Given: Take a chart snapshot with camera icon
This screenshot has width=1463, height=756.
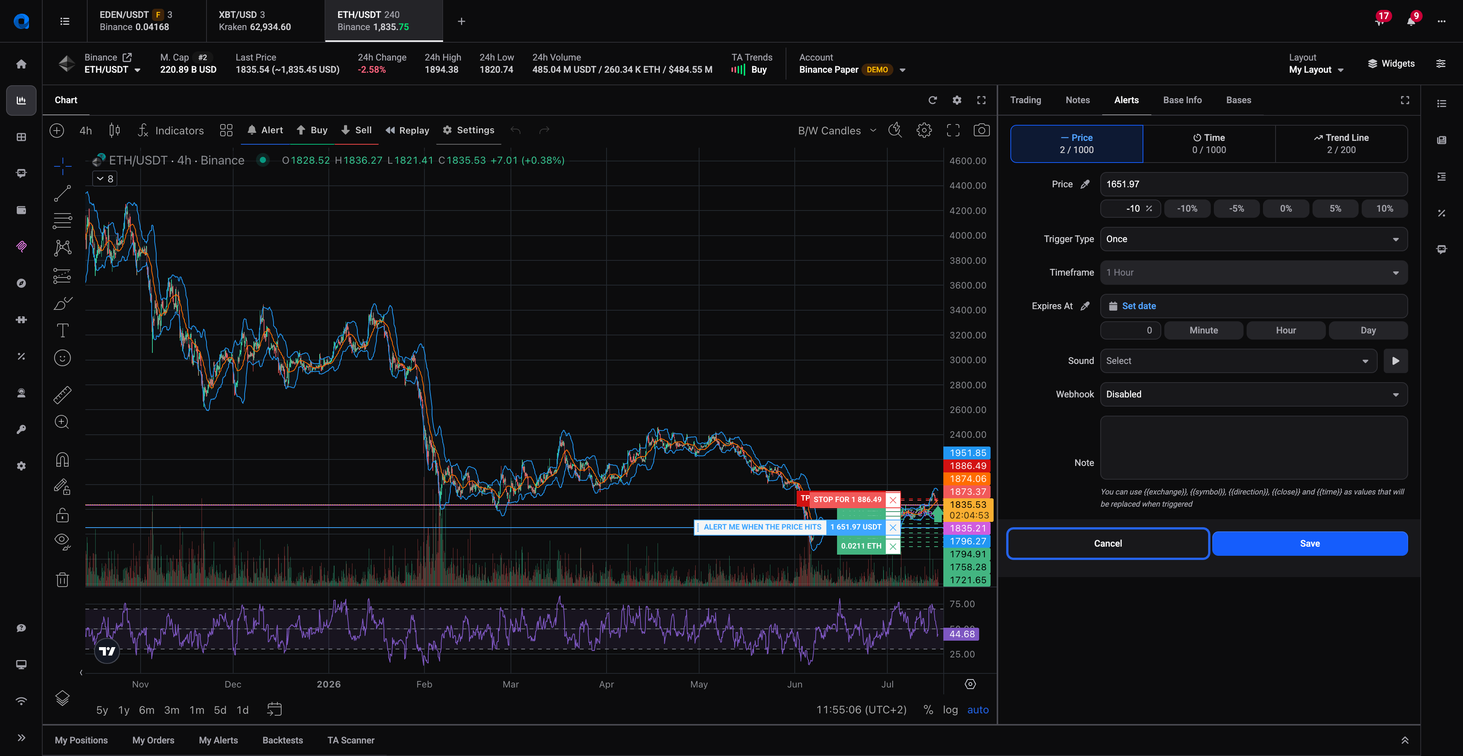Looking at the screenshot, I should click(x=981, y=131).
